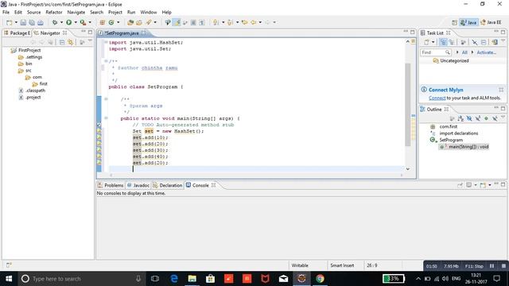Open the File Explorer in the taskbar

point(192,279)
